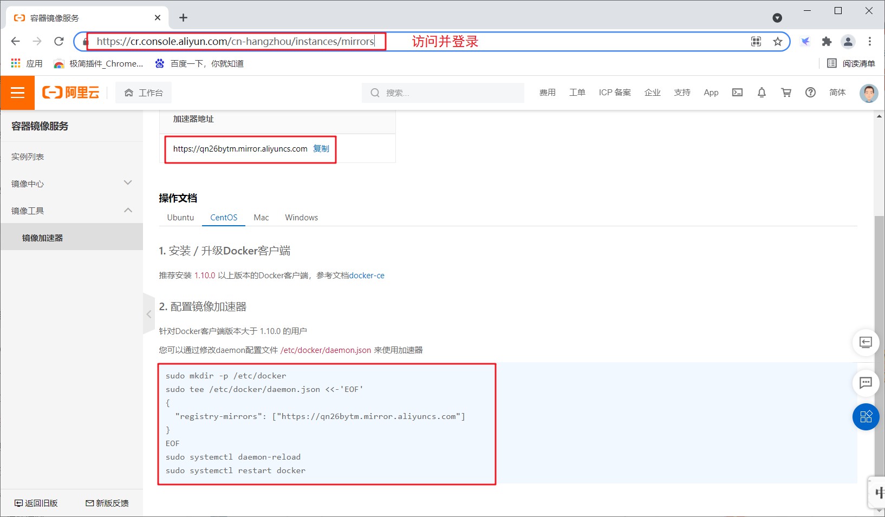
Task: Click the /etc/docker/daemon.json path text
Action: click(x=326, y=350)
